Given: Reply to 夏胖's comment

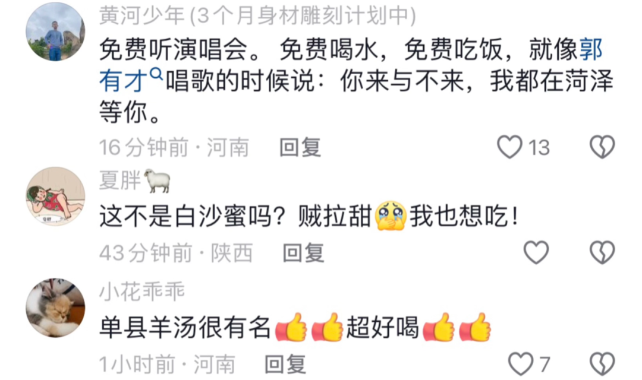Looking at the screenshot, I should pos(304,253).
